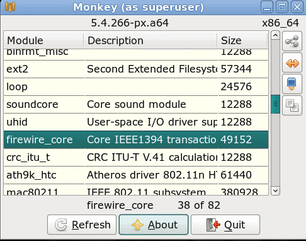Click size value 61440
This screenshot has width=306, height=241.
(236, 175)
